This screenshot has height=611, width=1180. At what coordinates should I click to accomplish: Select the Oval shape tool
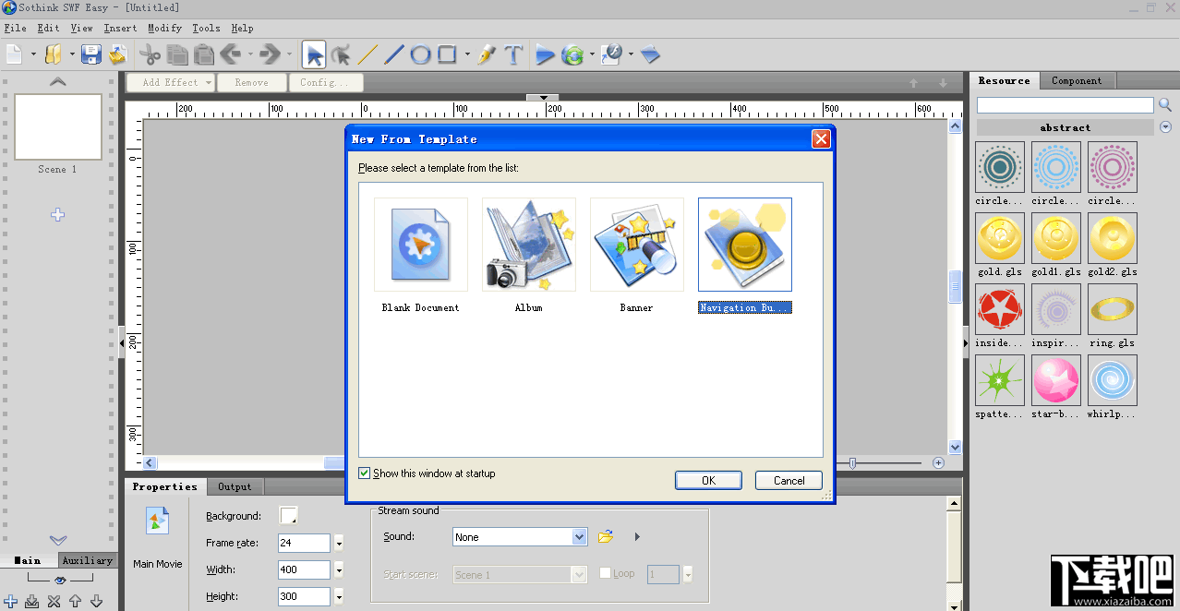[x=420, y=54]
